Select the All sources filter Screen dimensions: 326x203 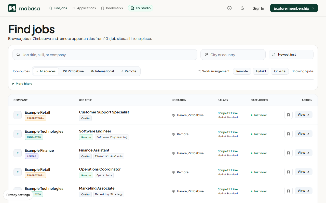46,71
